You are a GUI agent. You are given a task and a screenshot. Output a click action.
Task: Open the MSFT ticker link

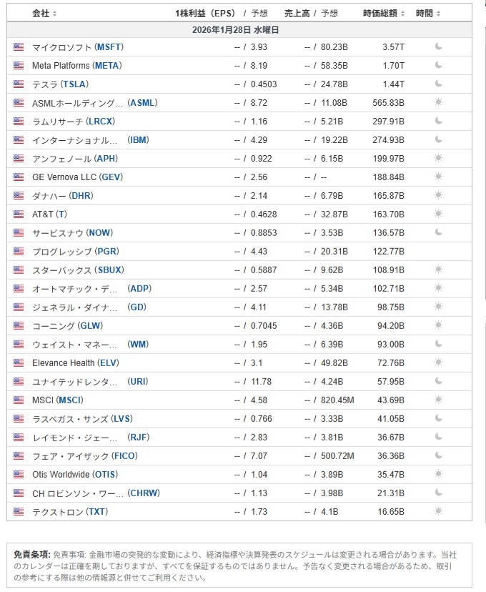pos(109,46)
